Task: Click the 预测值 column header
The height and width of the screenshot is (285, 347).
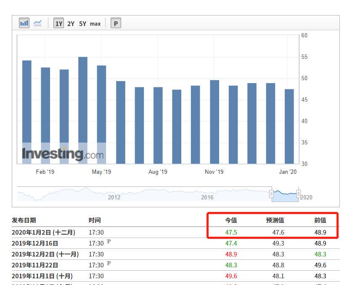Action: (x=275, y=220)
